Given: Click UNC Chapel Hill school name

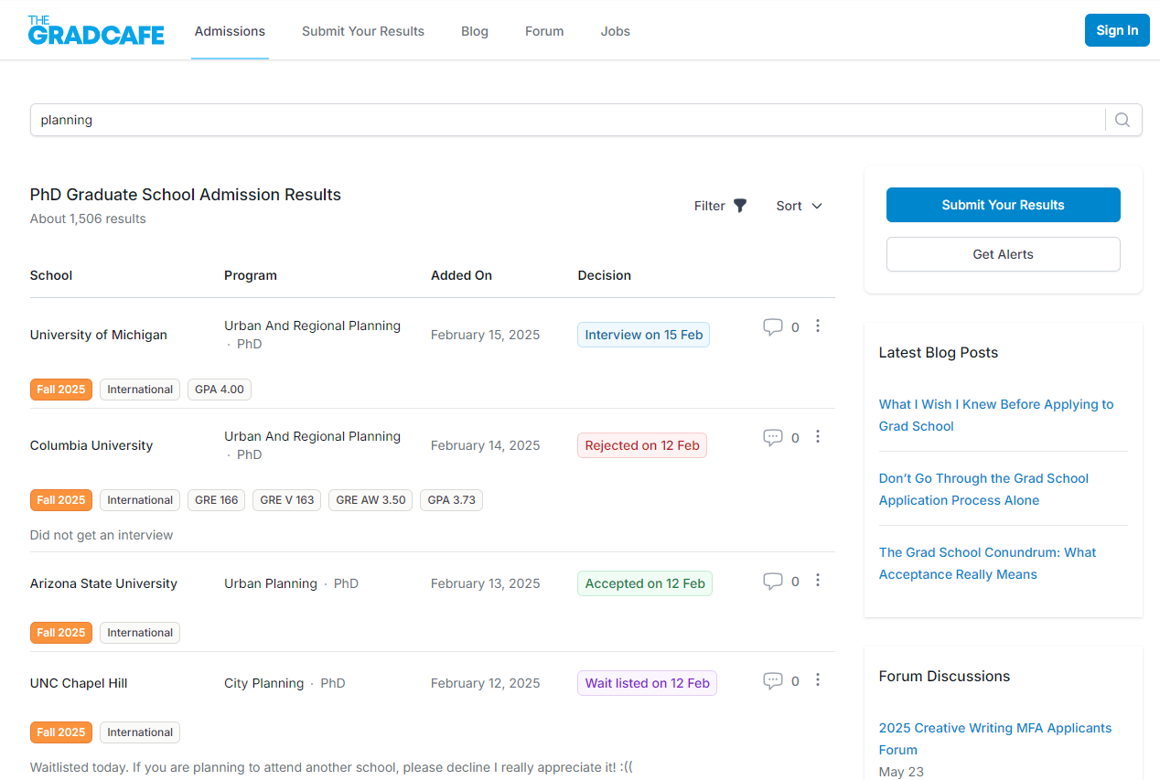Looking at the screenshot, I should [x=79, y=683].
